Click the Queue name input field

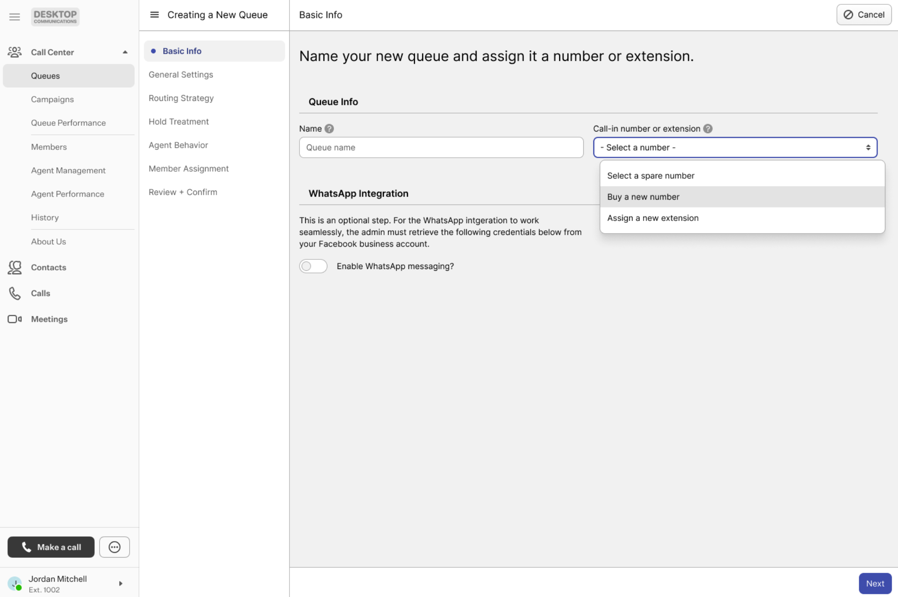click(x=441, y=148)
